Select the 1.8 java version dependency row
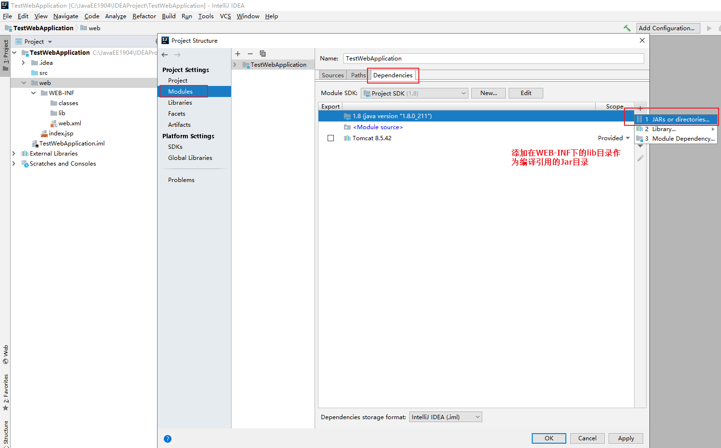Screen dimensions: 721x448 (x=476, y=116)
